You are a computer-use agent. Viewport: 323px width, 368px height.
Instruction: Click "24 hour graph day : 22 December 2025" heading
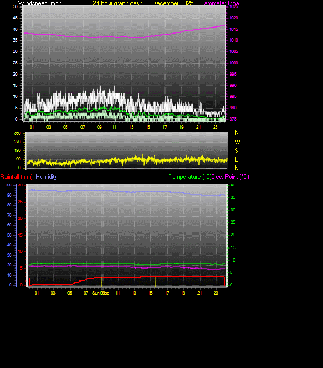point(143,3)
